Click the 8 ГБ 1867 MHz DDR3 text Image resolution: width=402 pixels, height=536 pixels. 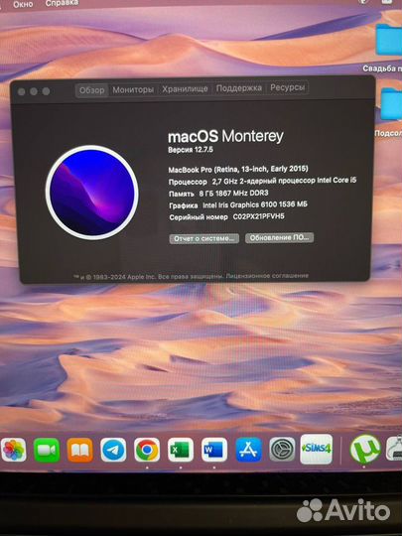tap(234, 194)
